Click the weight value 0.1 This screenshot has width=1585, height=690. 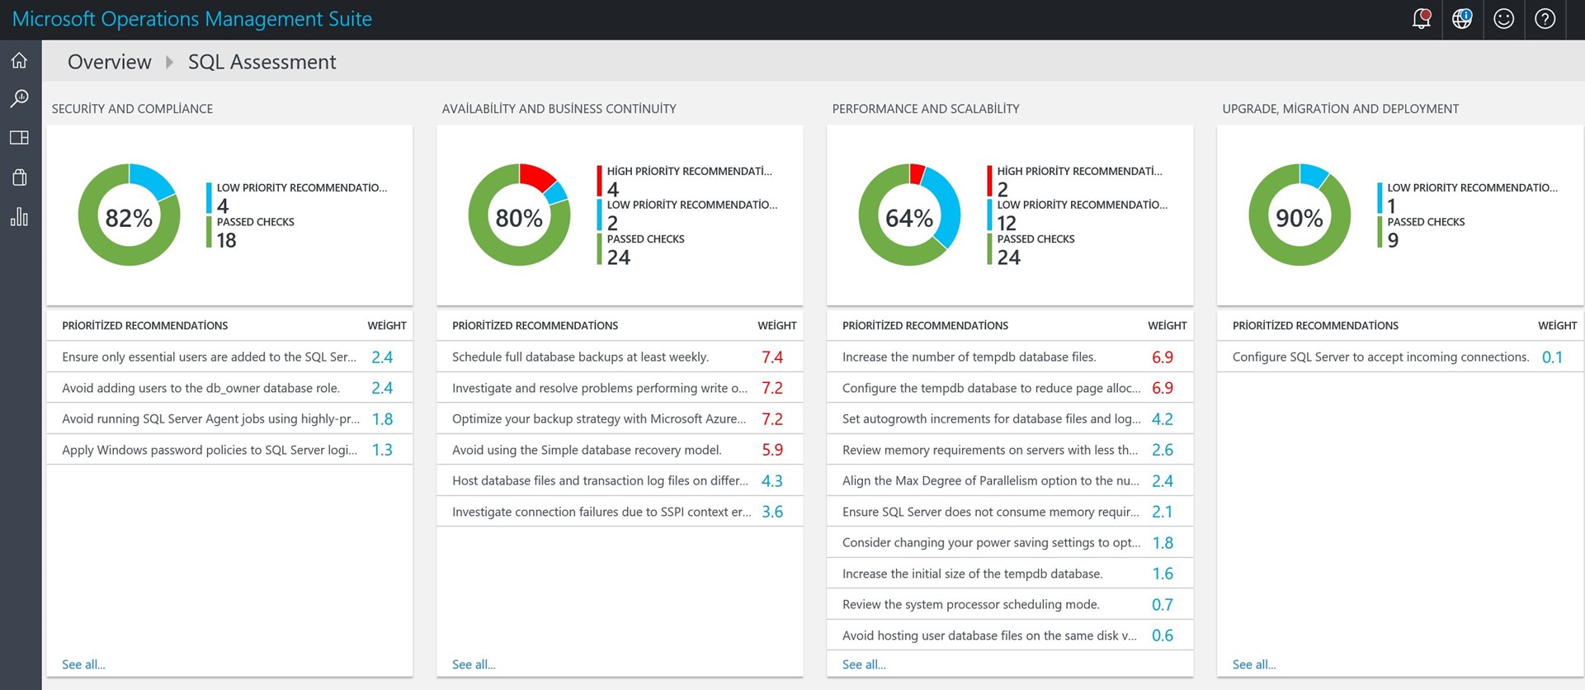tap(1552, 357)
